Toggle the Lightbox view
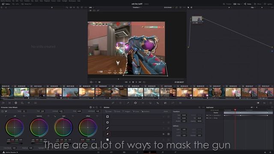The image size is (274, 154). 268,4
